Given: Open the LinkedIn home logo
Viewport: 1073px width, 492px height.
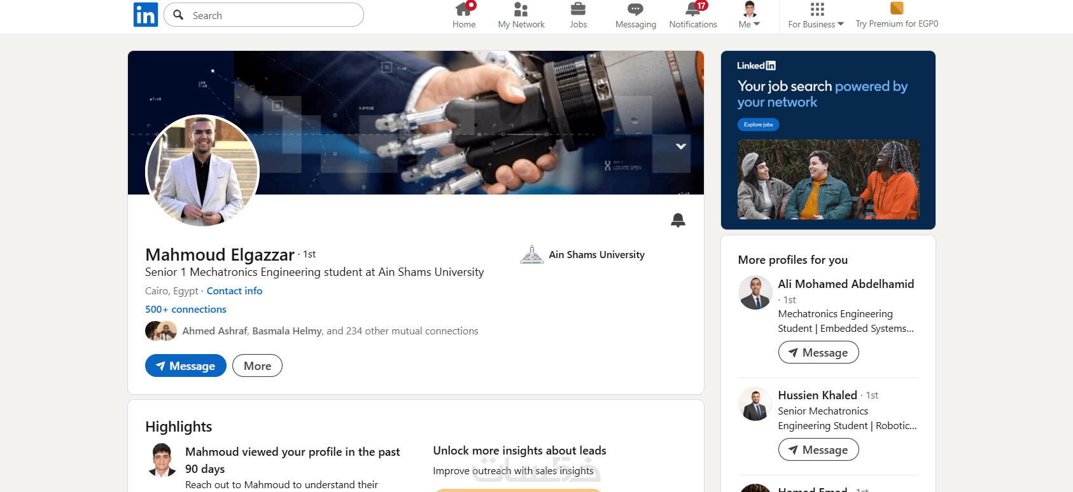Looking at the screenshot, I should tap(146, 15).
